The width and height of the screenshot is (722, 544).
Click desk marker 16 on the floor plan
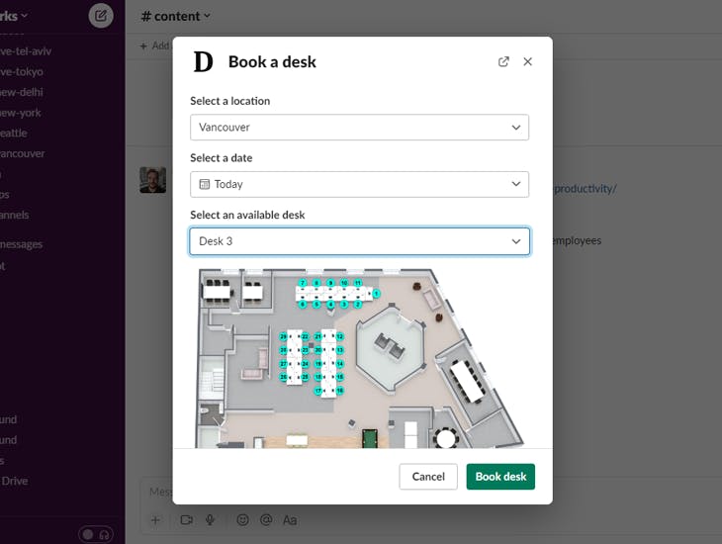pyautogui.click(x=340, y=391)
